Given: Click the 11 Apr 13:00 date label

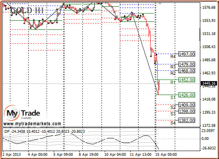Looking at the screenshot, I should pos(141,155).
